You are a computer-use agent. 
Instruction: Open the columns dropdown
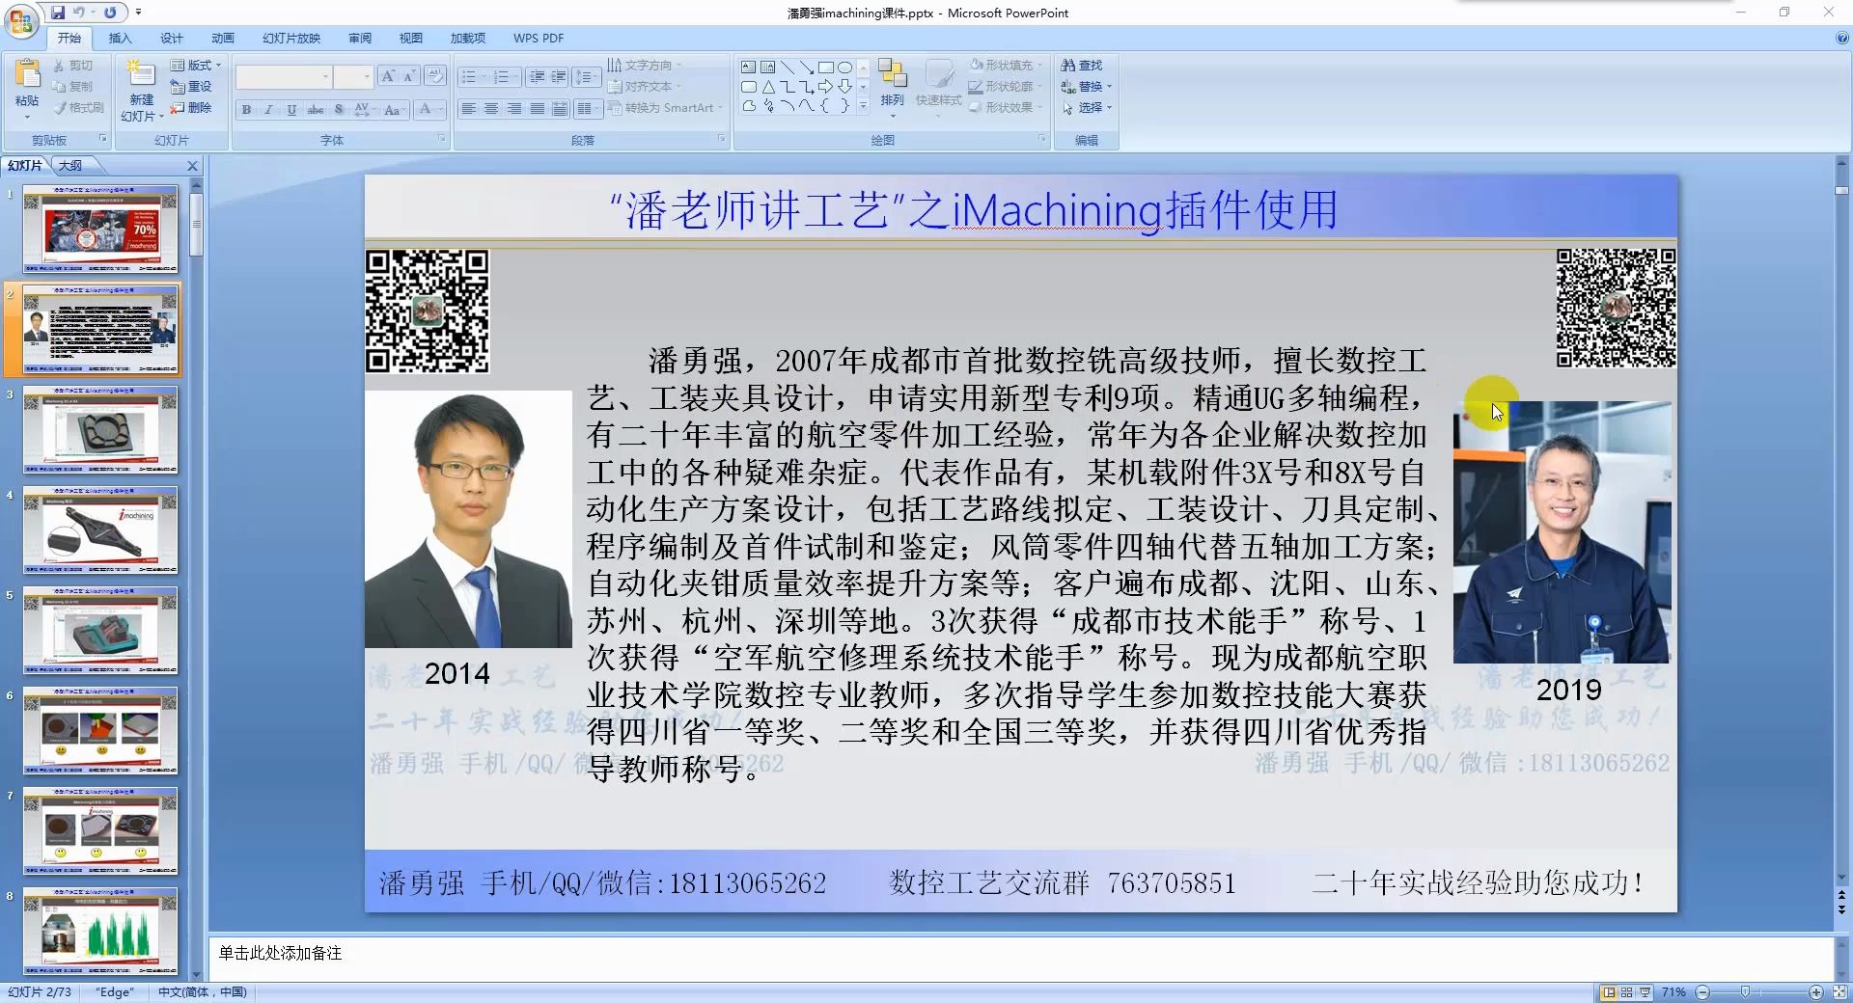tap(587, 109)
